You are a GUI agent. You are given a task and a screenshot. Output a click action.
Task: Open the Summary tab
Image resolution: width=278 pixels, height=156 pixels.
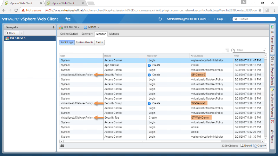pos(87,34)
